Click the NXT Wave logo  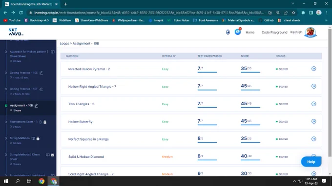(x=16, y=32)
